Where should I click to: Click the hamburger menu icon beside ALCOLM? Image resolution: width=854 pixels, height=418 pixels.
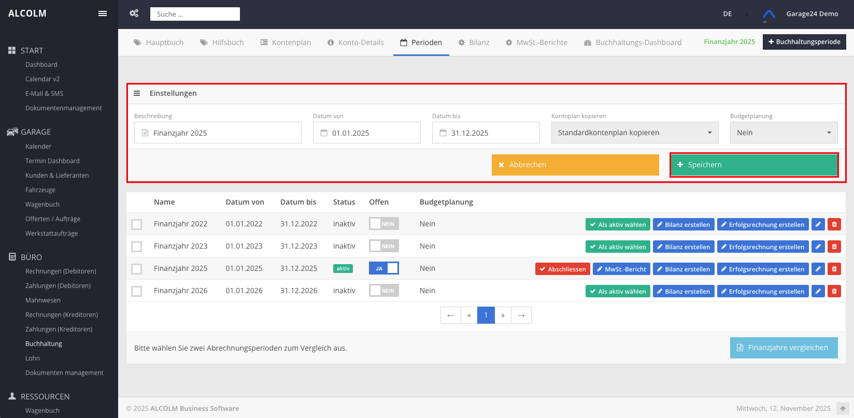pyautogui.click(x=103, y=13)
